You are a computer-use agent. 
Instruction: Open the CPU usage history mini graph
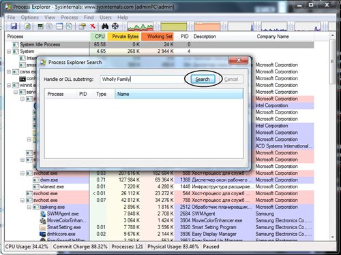140,27
